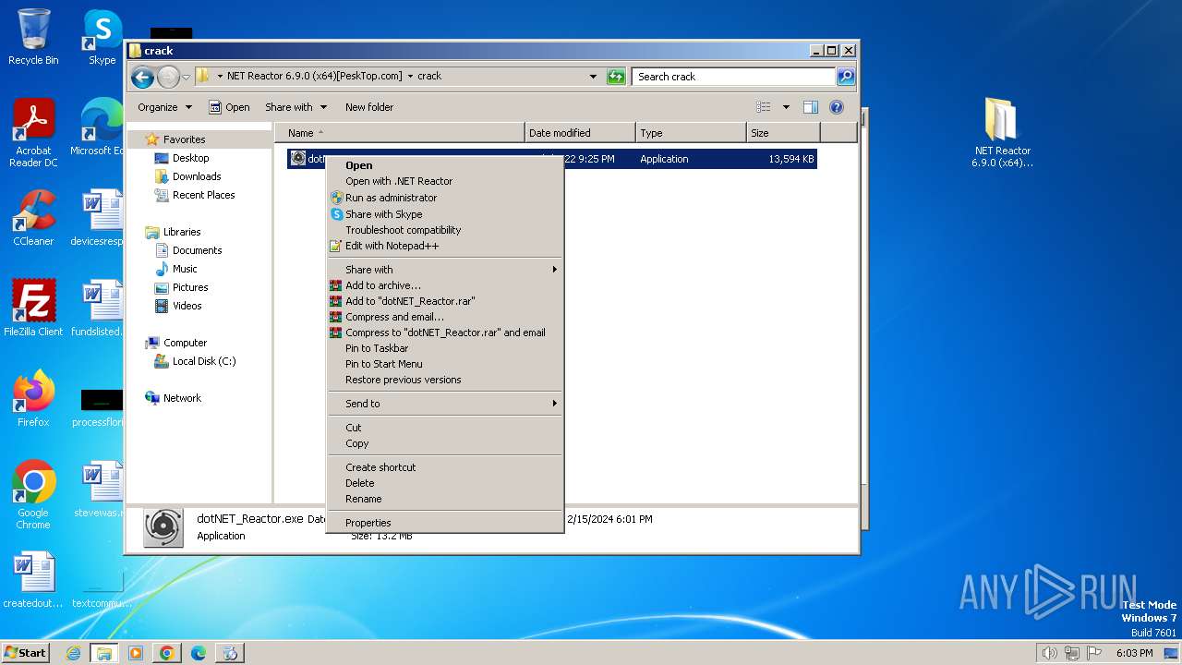1182x665 pixels.
Task: Open the Recycle Bin desktop icon
Action: pyautogui.click(x=33, y=37)
